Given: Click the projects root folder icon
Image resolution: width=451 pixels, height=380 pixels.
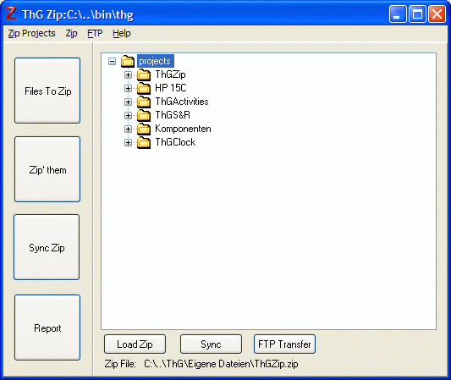Looking at the screenshot, I should tap(128, 61).
